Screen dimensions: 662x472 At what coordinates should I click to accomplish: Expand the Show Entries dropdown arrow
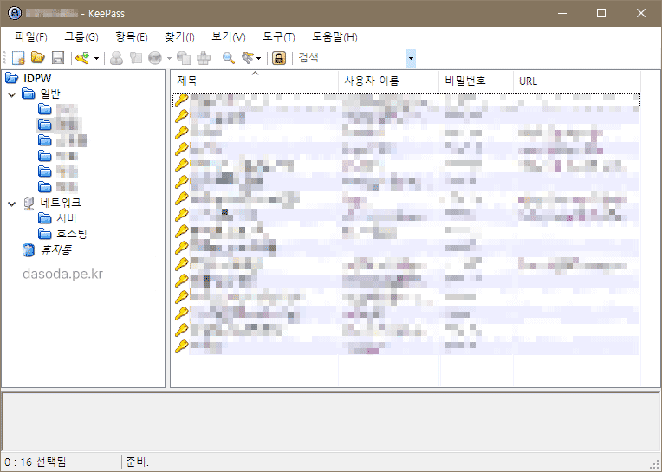[259, 58]
